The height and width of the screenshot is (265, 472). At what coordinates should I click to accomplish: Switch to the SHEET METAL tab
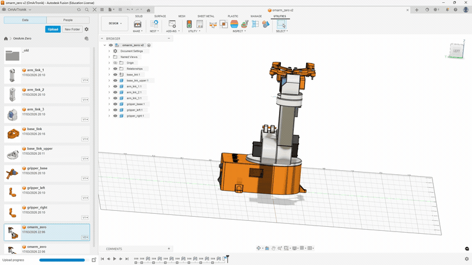coord(206,16)
